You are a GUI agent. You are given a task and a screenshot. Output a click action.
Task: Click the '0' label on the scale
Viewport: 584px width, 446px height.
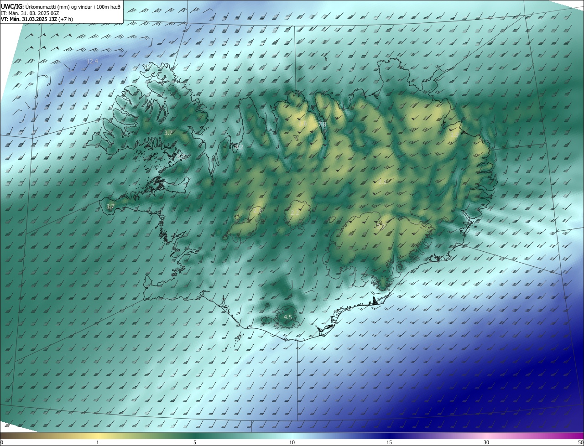(x=2, y=442)
